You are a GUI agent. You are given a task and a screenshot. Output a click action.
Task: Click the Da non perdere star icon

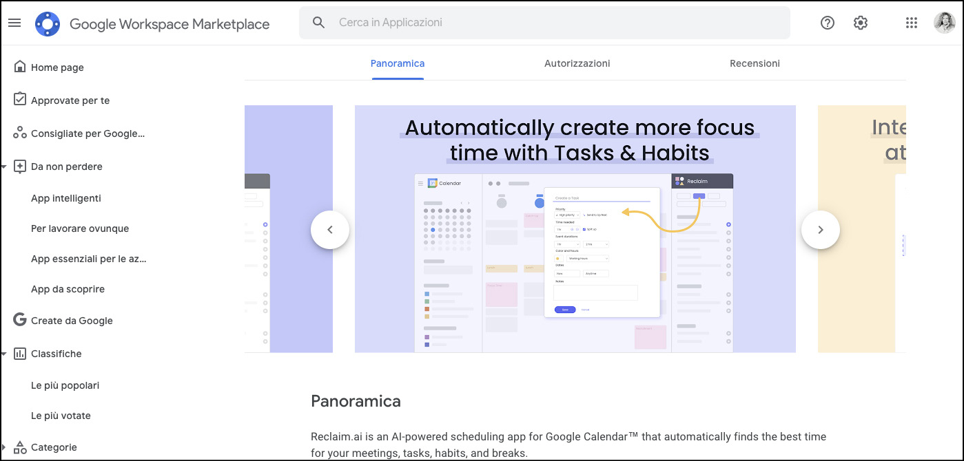pos(20,166)
